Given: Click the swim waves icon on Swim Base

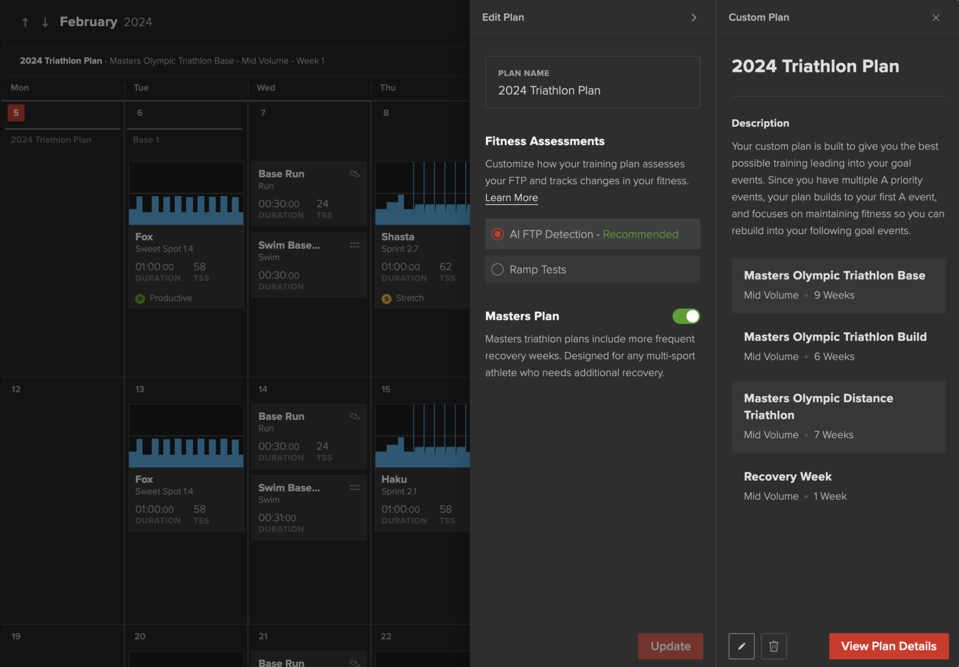Looking at the screenshot, I should [x=355, y=245].
